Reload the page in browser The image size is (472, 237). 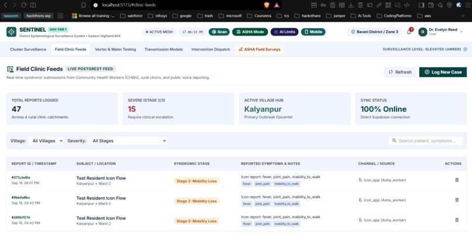tap(24, 5)
